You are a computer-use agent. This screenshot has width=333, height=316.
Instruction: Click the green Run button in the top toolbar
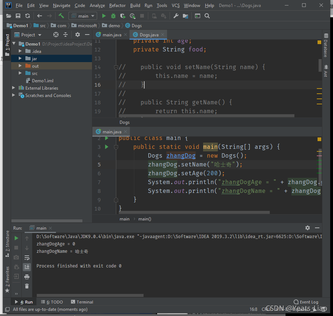(104, 16)
